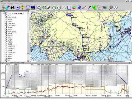Image resolution: width=132 pixels, height=99 pixels.
Task: Click the terrain color map icon
Action: pos(94,8)
